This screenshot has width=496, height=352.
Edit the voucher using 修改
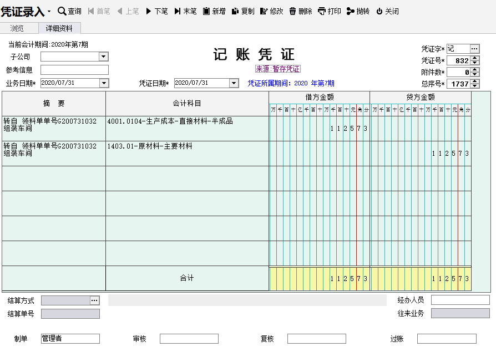(271, 11)
